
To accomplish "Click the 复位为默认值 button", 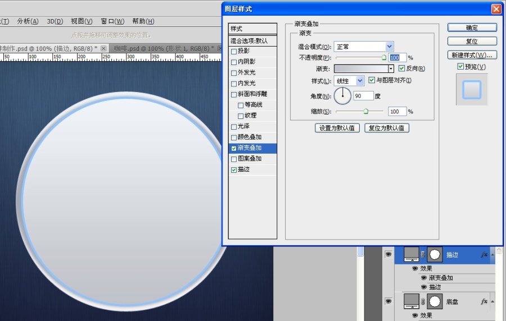I will coord(387,128).
